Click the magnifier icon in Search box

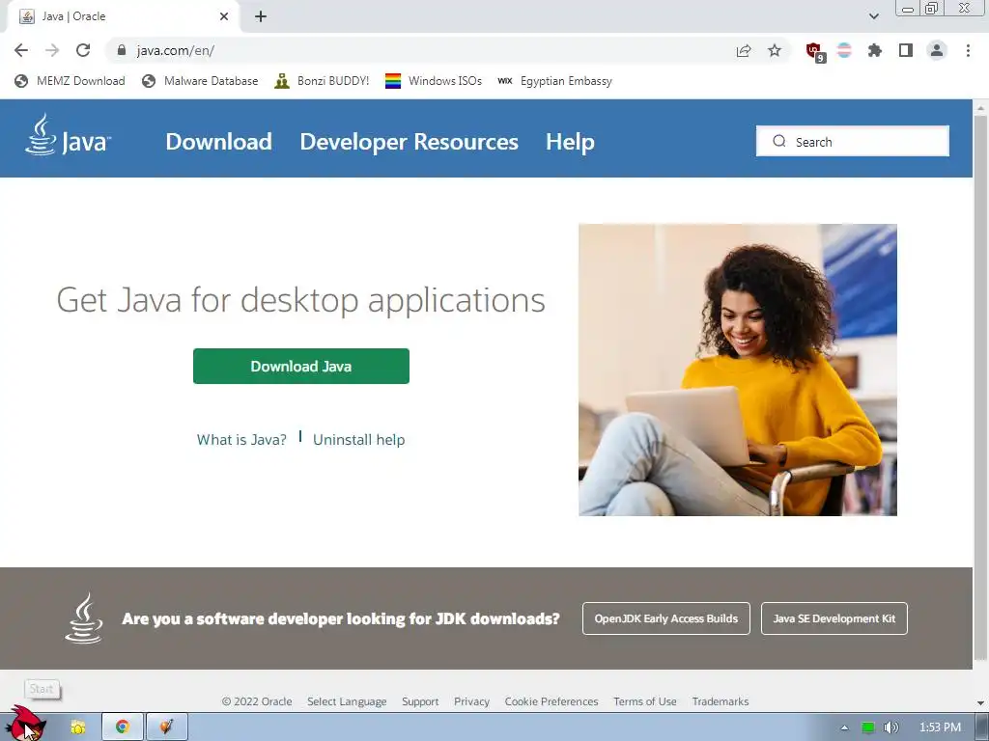click(x=779, y=141)
